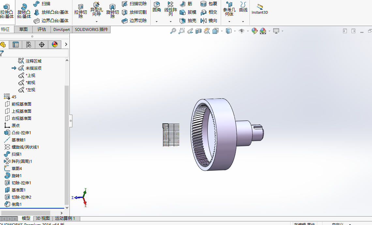Choose the Lofted Boss/Base (放样凸台/基体) tool

click(x=51, y=12)
